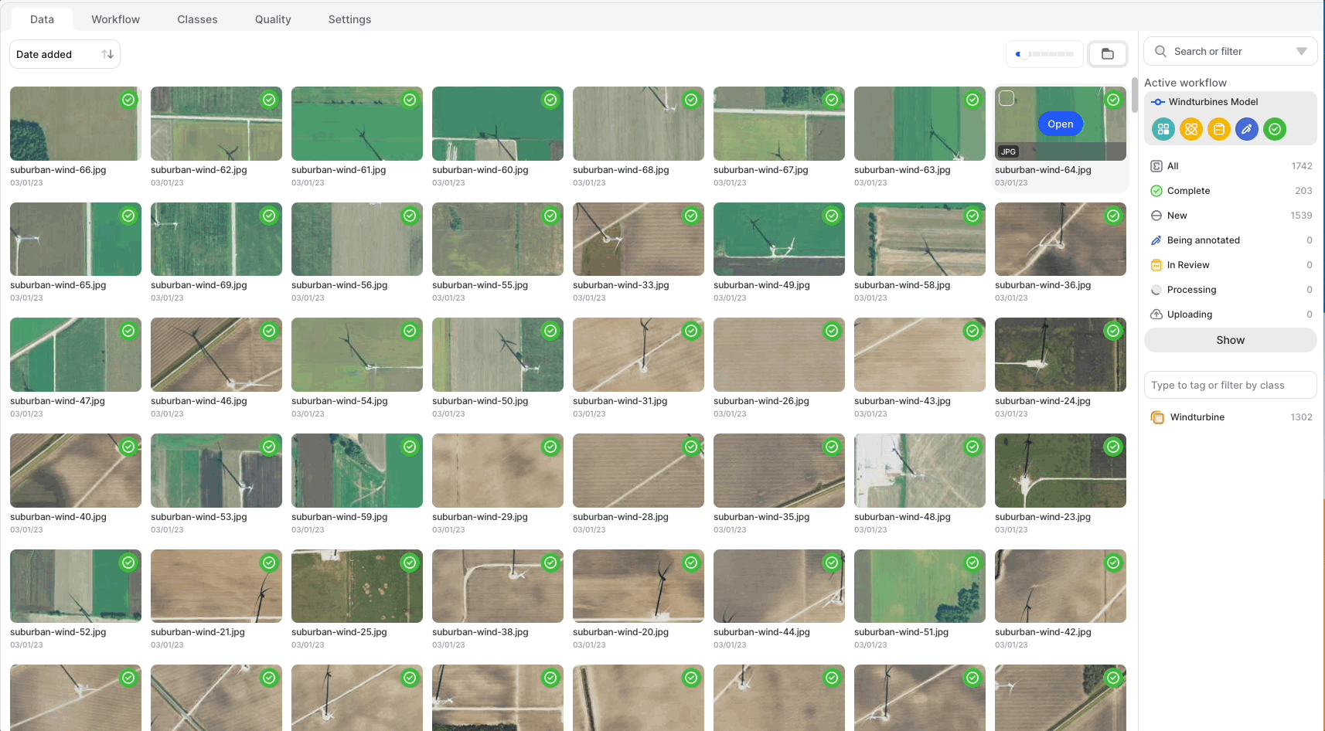The image size is (1325, 731).
Task: Click complete checkmark on suburban-wind-38.jpg
Action: [550, 563]
